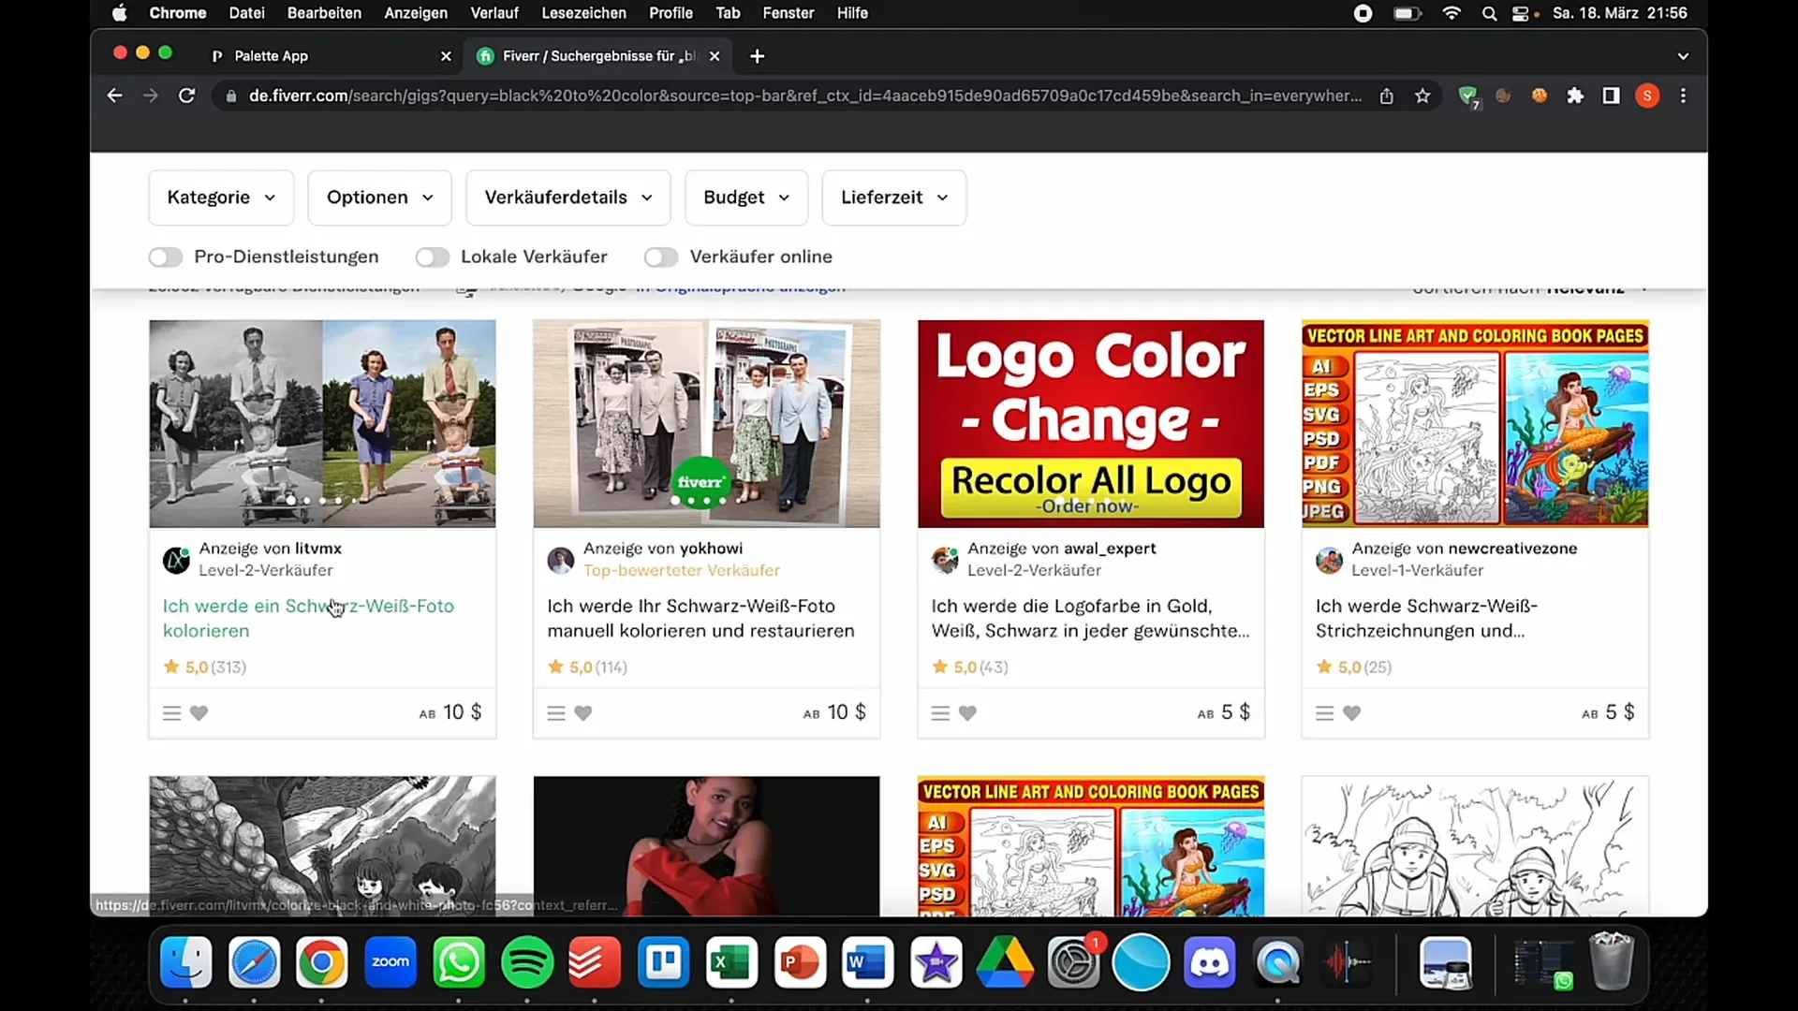Open the Bearbeiten menu
This screenshot has height=1011, width=1798.
coord(324,13)
